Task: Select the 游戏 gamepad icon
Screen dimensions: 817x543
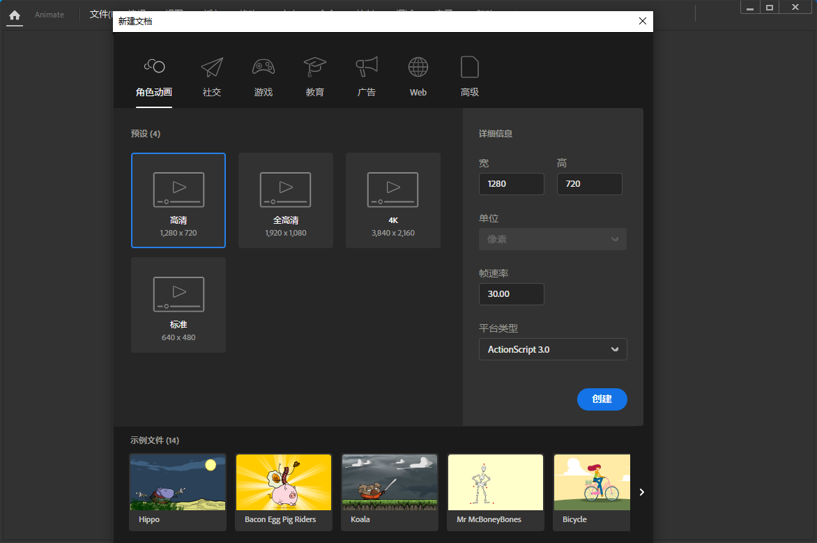Action: [x=264, y=67]
